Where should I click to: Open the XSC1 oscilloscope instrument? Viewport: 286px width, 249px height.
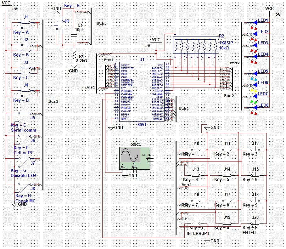point(135,158)
